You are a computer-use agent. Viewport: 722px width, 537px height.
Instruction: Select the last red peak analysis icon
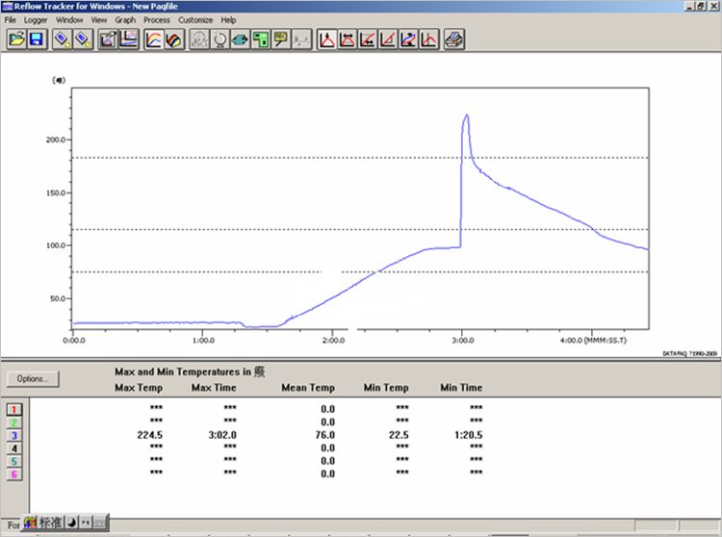pos(428,39)
